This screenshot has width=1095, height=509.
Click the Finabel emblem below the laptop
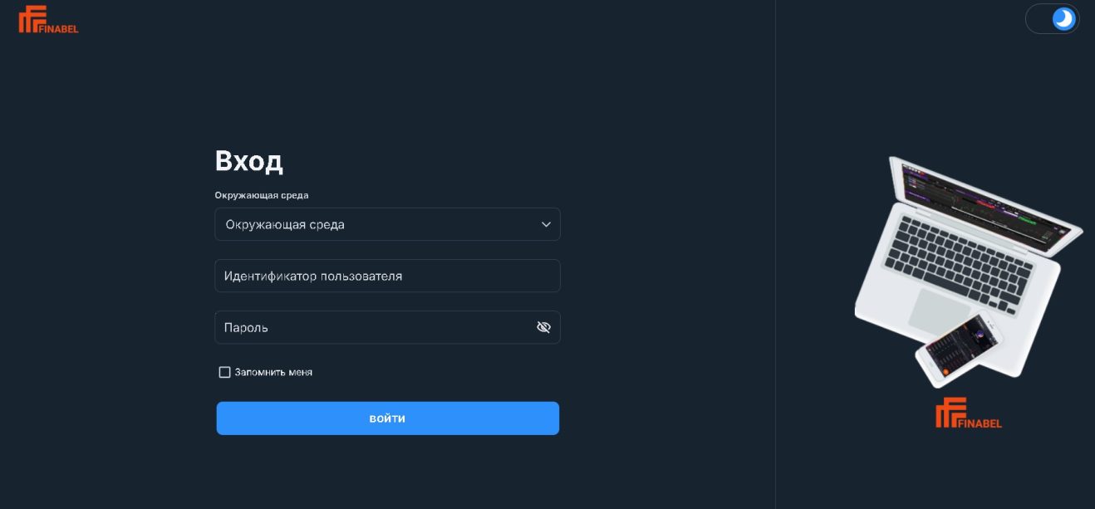tap(949, 412)
